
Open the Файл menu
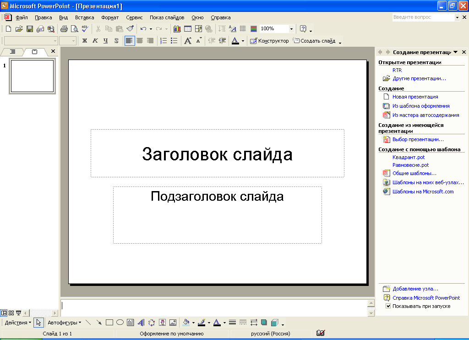tap(22, 17)
